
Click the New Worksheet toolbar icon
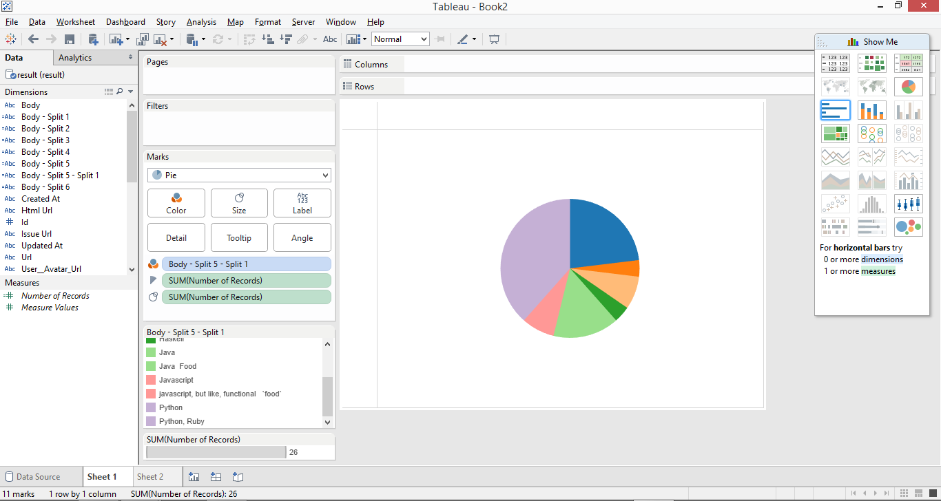114,39
